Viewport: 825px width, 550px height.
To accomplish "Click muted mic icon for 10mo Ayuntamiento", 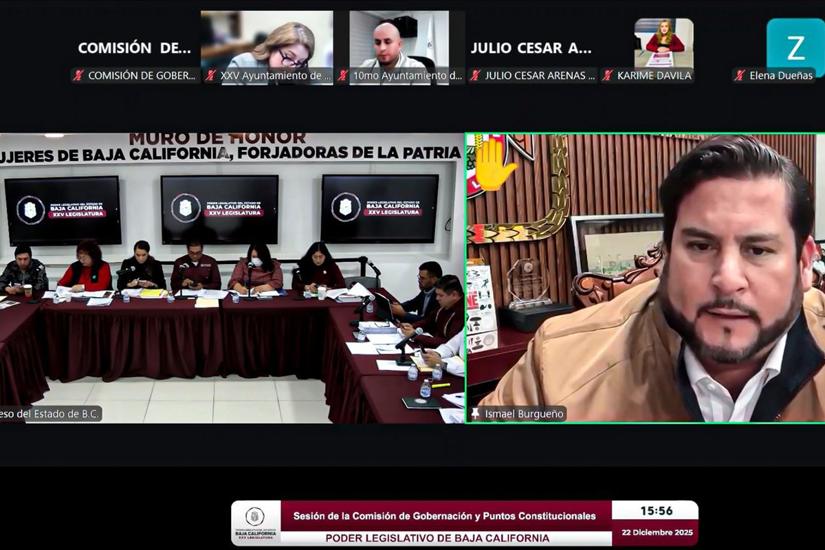I will pos(343,76).
